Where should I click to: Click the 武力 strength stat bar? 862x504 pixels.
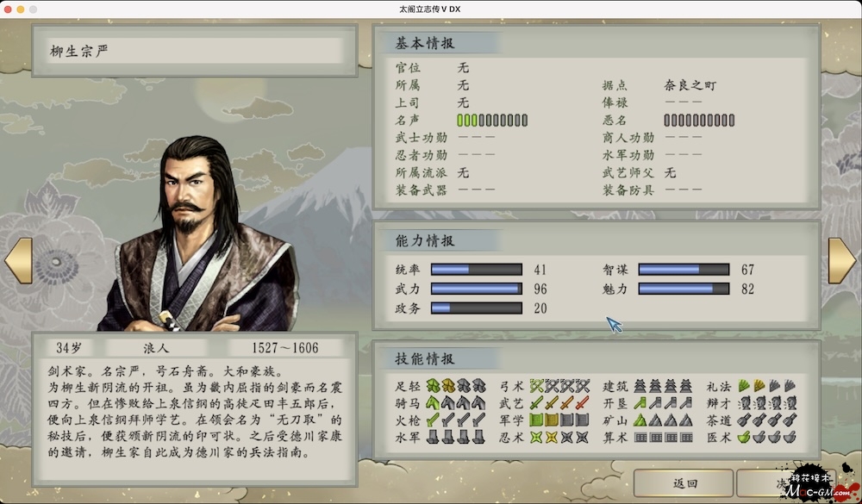click(477, 289)
